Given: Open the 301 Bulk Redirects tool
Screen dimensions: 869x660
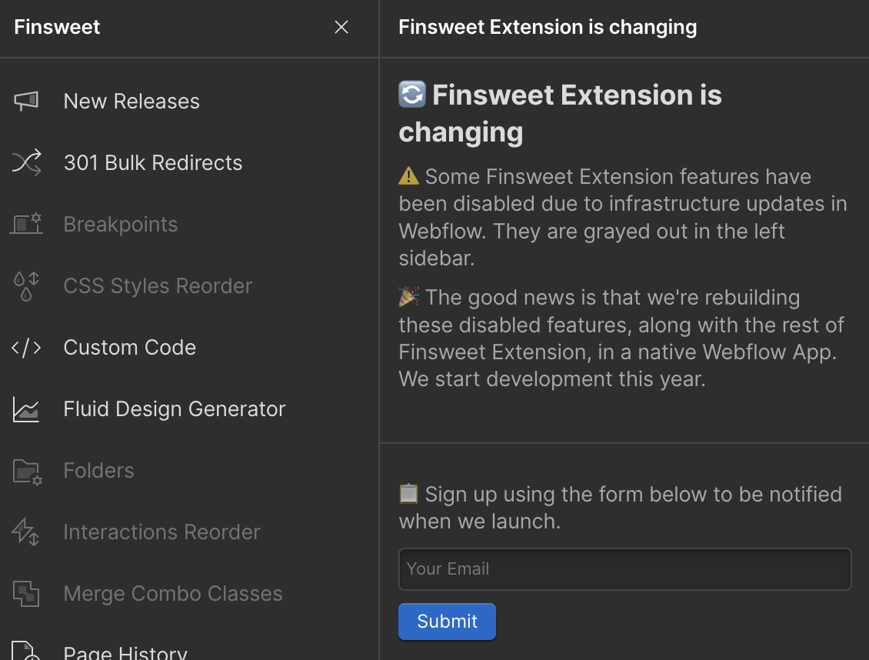Looking at the screenshot, I should pos(153,162).
